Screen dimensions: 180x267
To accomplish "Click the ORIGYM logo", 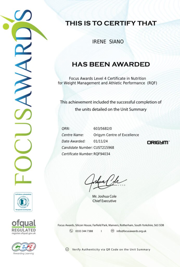I will [158, 142].
